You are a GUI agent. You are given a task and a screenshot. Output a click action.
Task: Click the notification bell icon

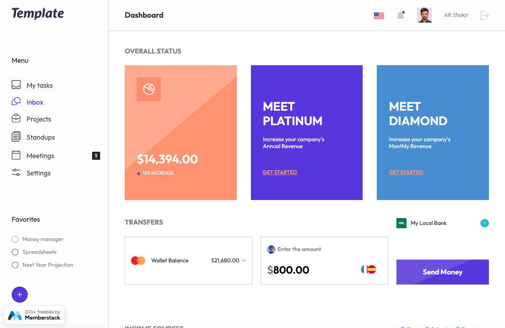(x=400, y=15)
